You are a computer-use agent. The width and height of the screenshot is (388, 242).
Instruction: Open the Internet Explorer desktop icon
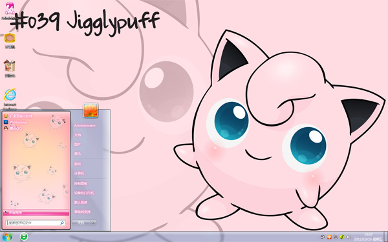(10, 95)
